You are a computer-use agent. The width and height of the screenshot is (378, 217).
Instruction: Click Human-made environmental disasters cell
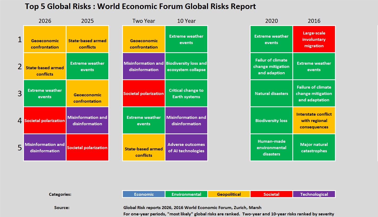pyautogui.click(x=271, y=147)
